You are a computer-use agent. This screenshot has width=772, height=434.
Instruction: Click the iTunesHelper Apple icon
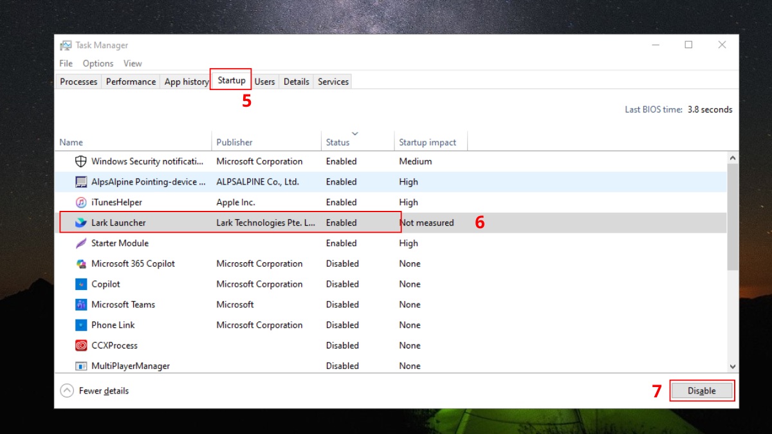[80, 202]
